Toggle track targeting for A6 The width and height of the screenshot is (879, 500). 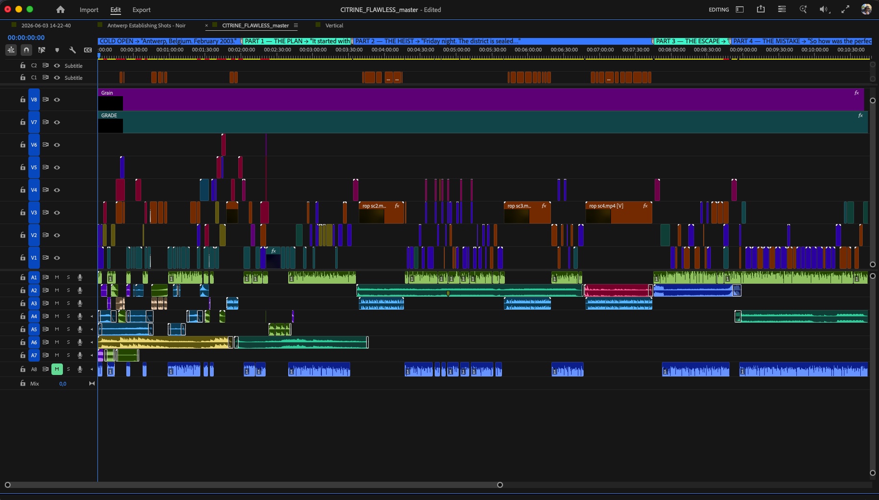click(34, 342)
